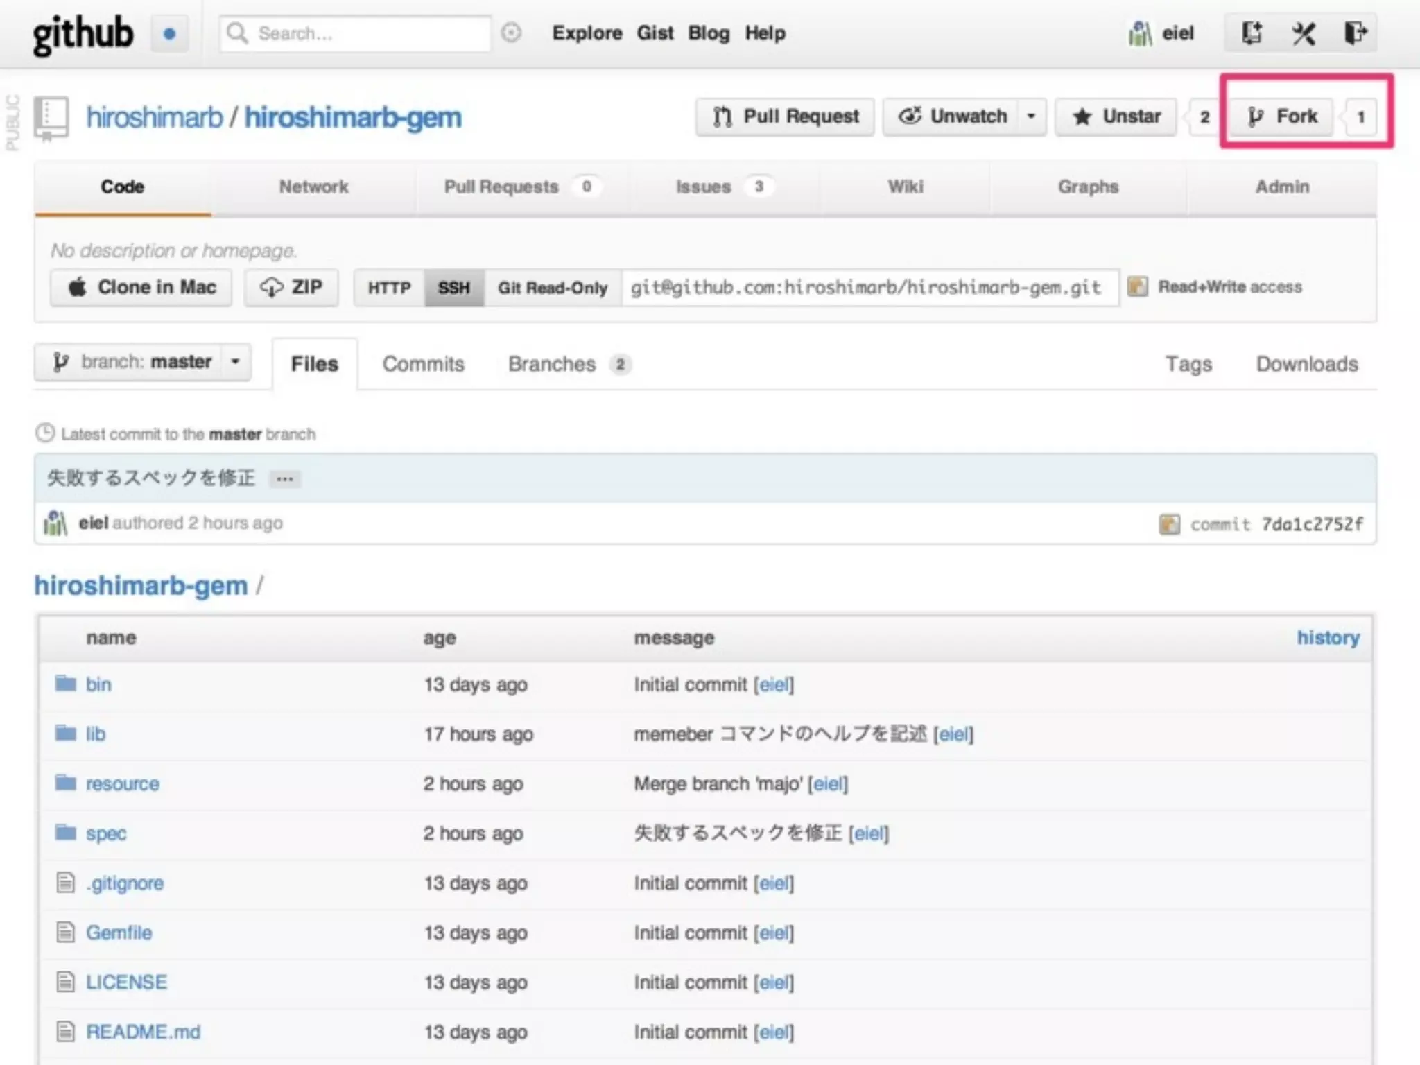Copy commit SHA clipboard icon

coord(1169,524)
